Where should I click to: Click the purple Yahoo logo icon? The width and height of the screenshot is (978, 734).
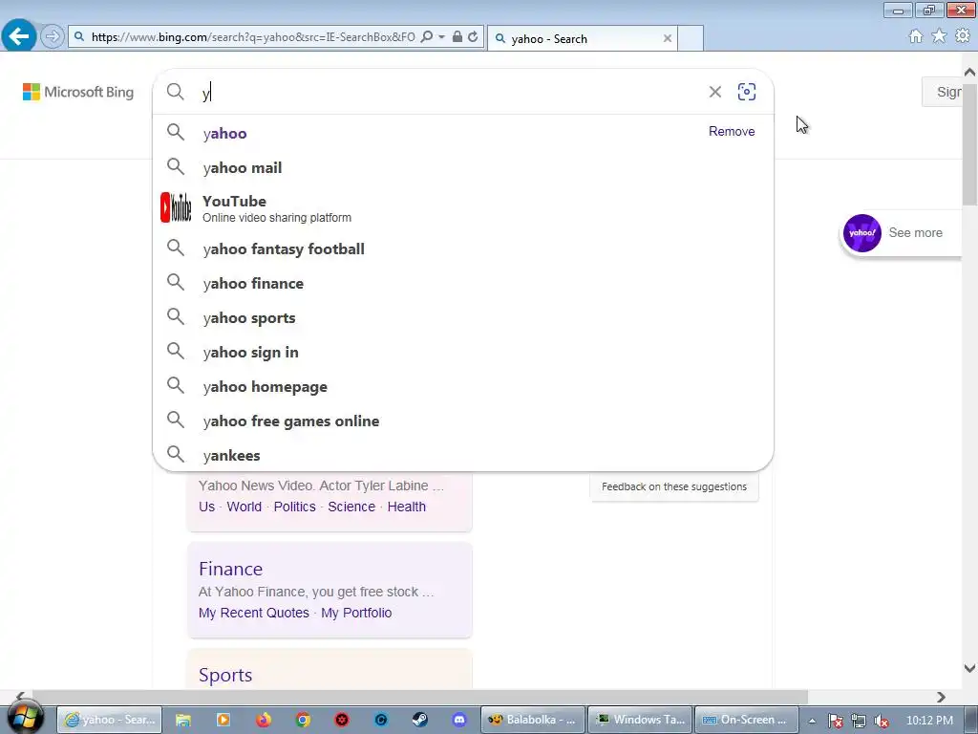(x=862, y=233)
